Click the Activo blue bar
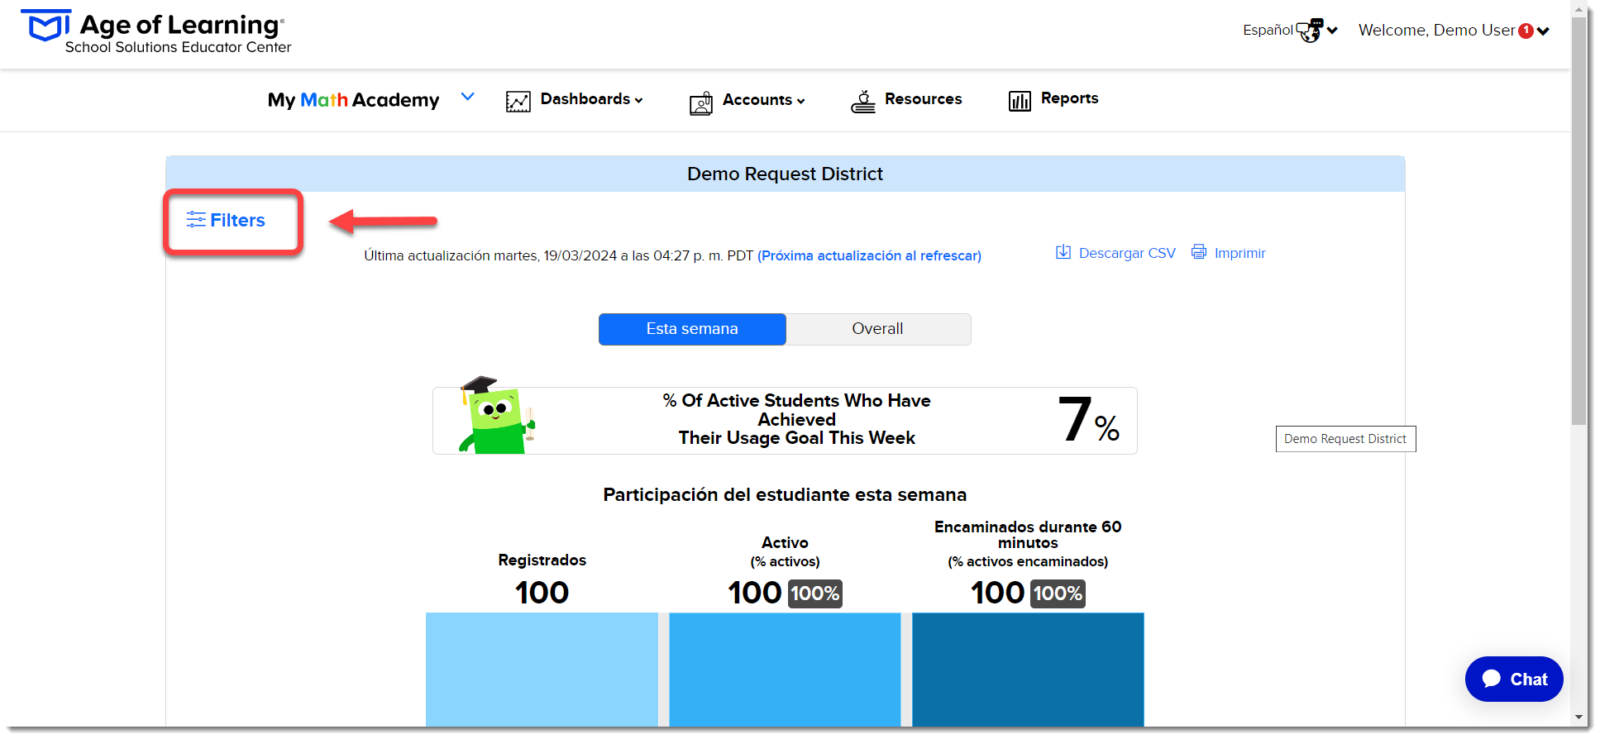 point(785,670)
